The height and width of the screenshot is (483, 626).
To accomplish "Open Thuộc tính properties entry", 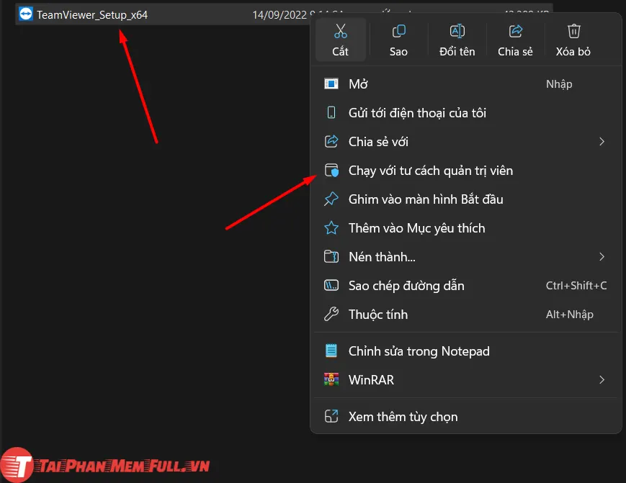I will (x=377, y=315).
